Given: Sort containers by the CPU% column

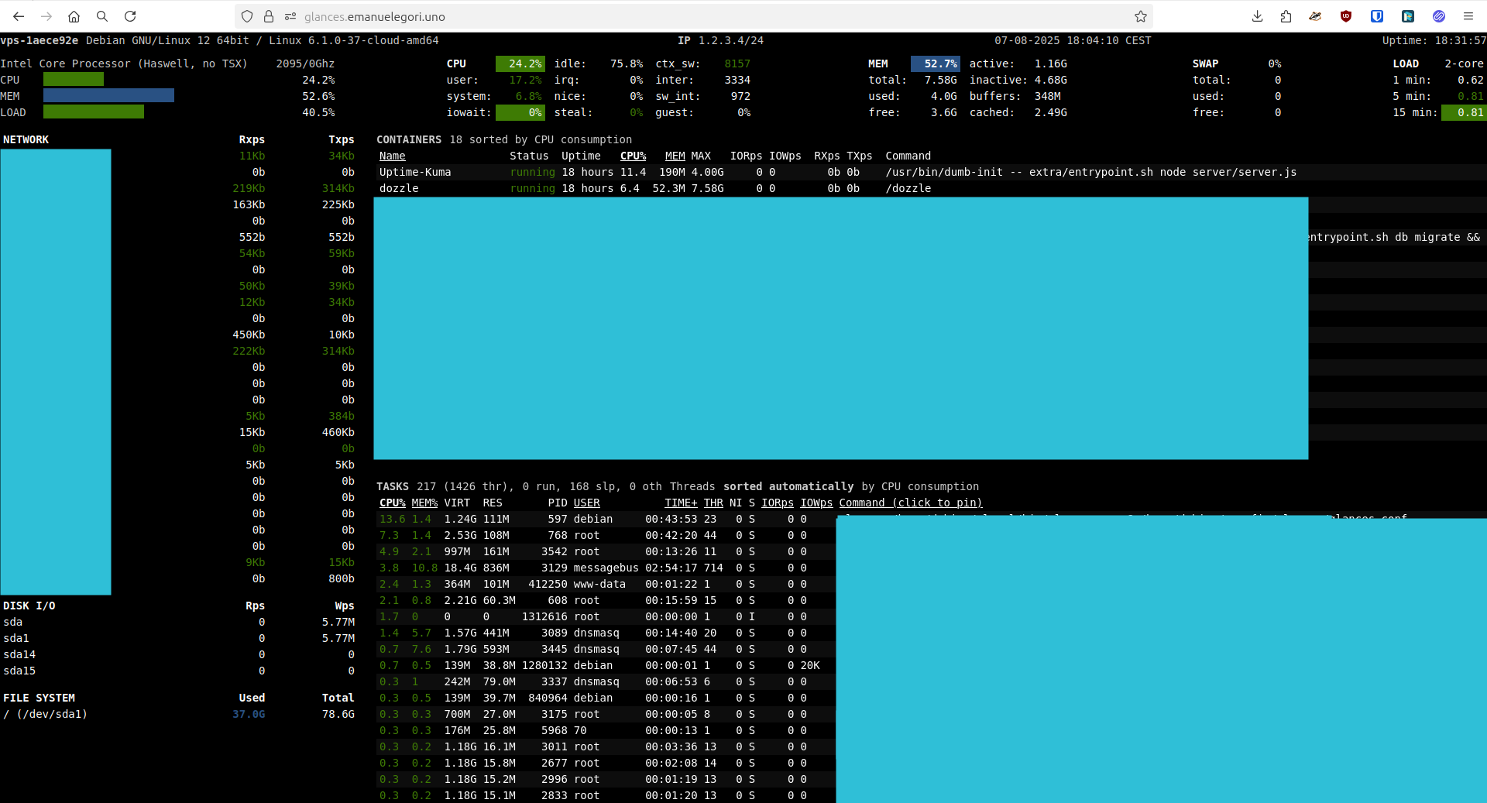Looking at the screenshot, I should coord(633,156).
